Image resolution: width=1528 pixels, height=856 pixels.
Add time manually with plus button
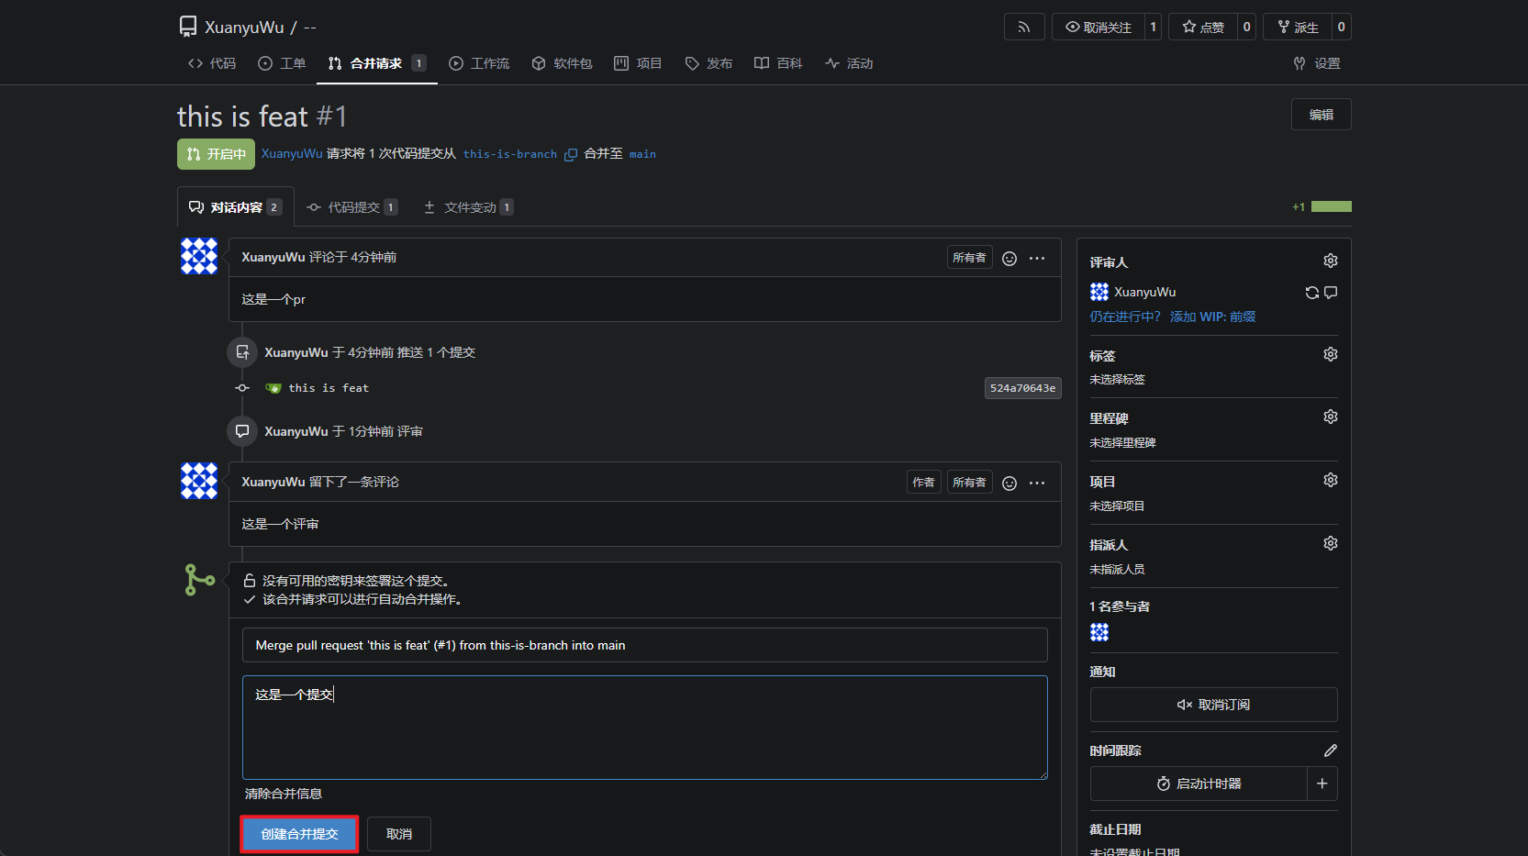click(1322, 784)
